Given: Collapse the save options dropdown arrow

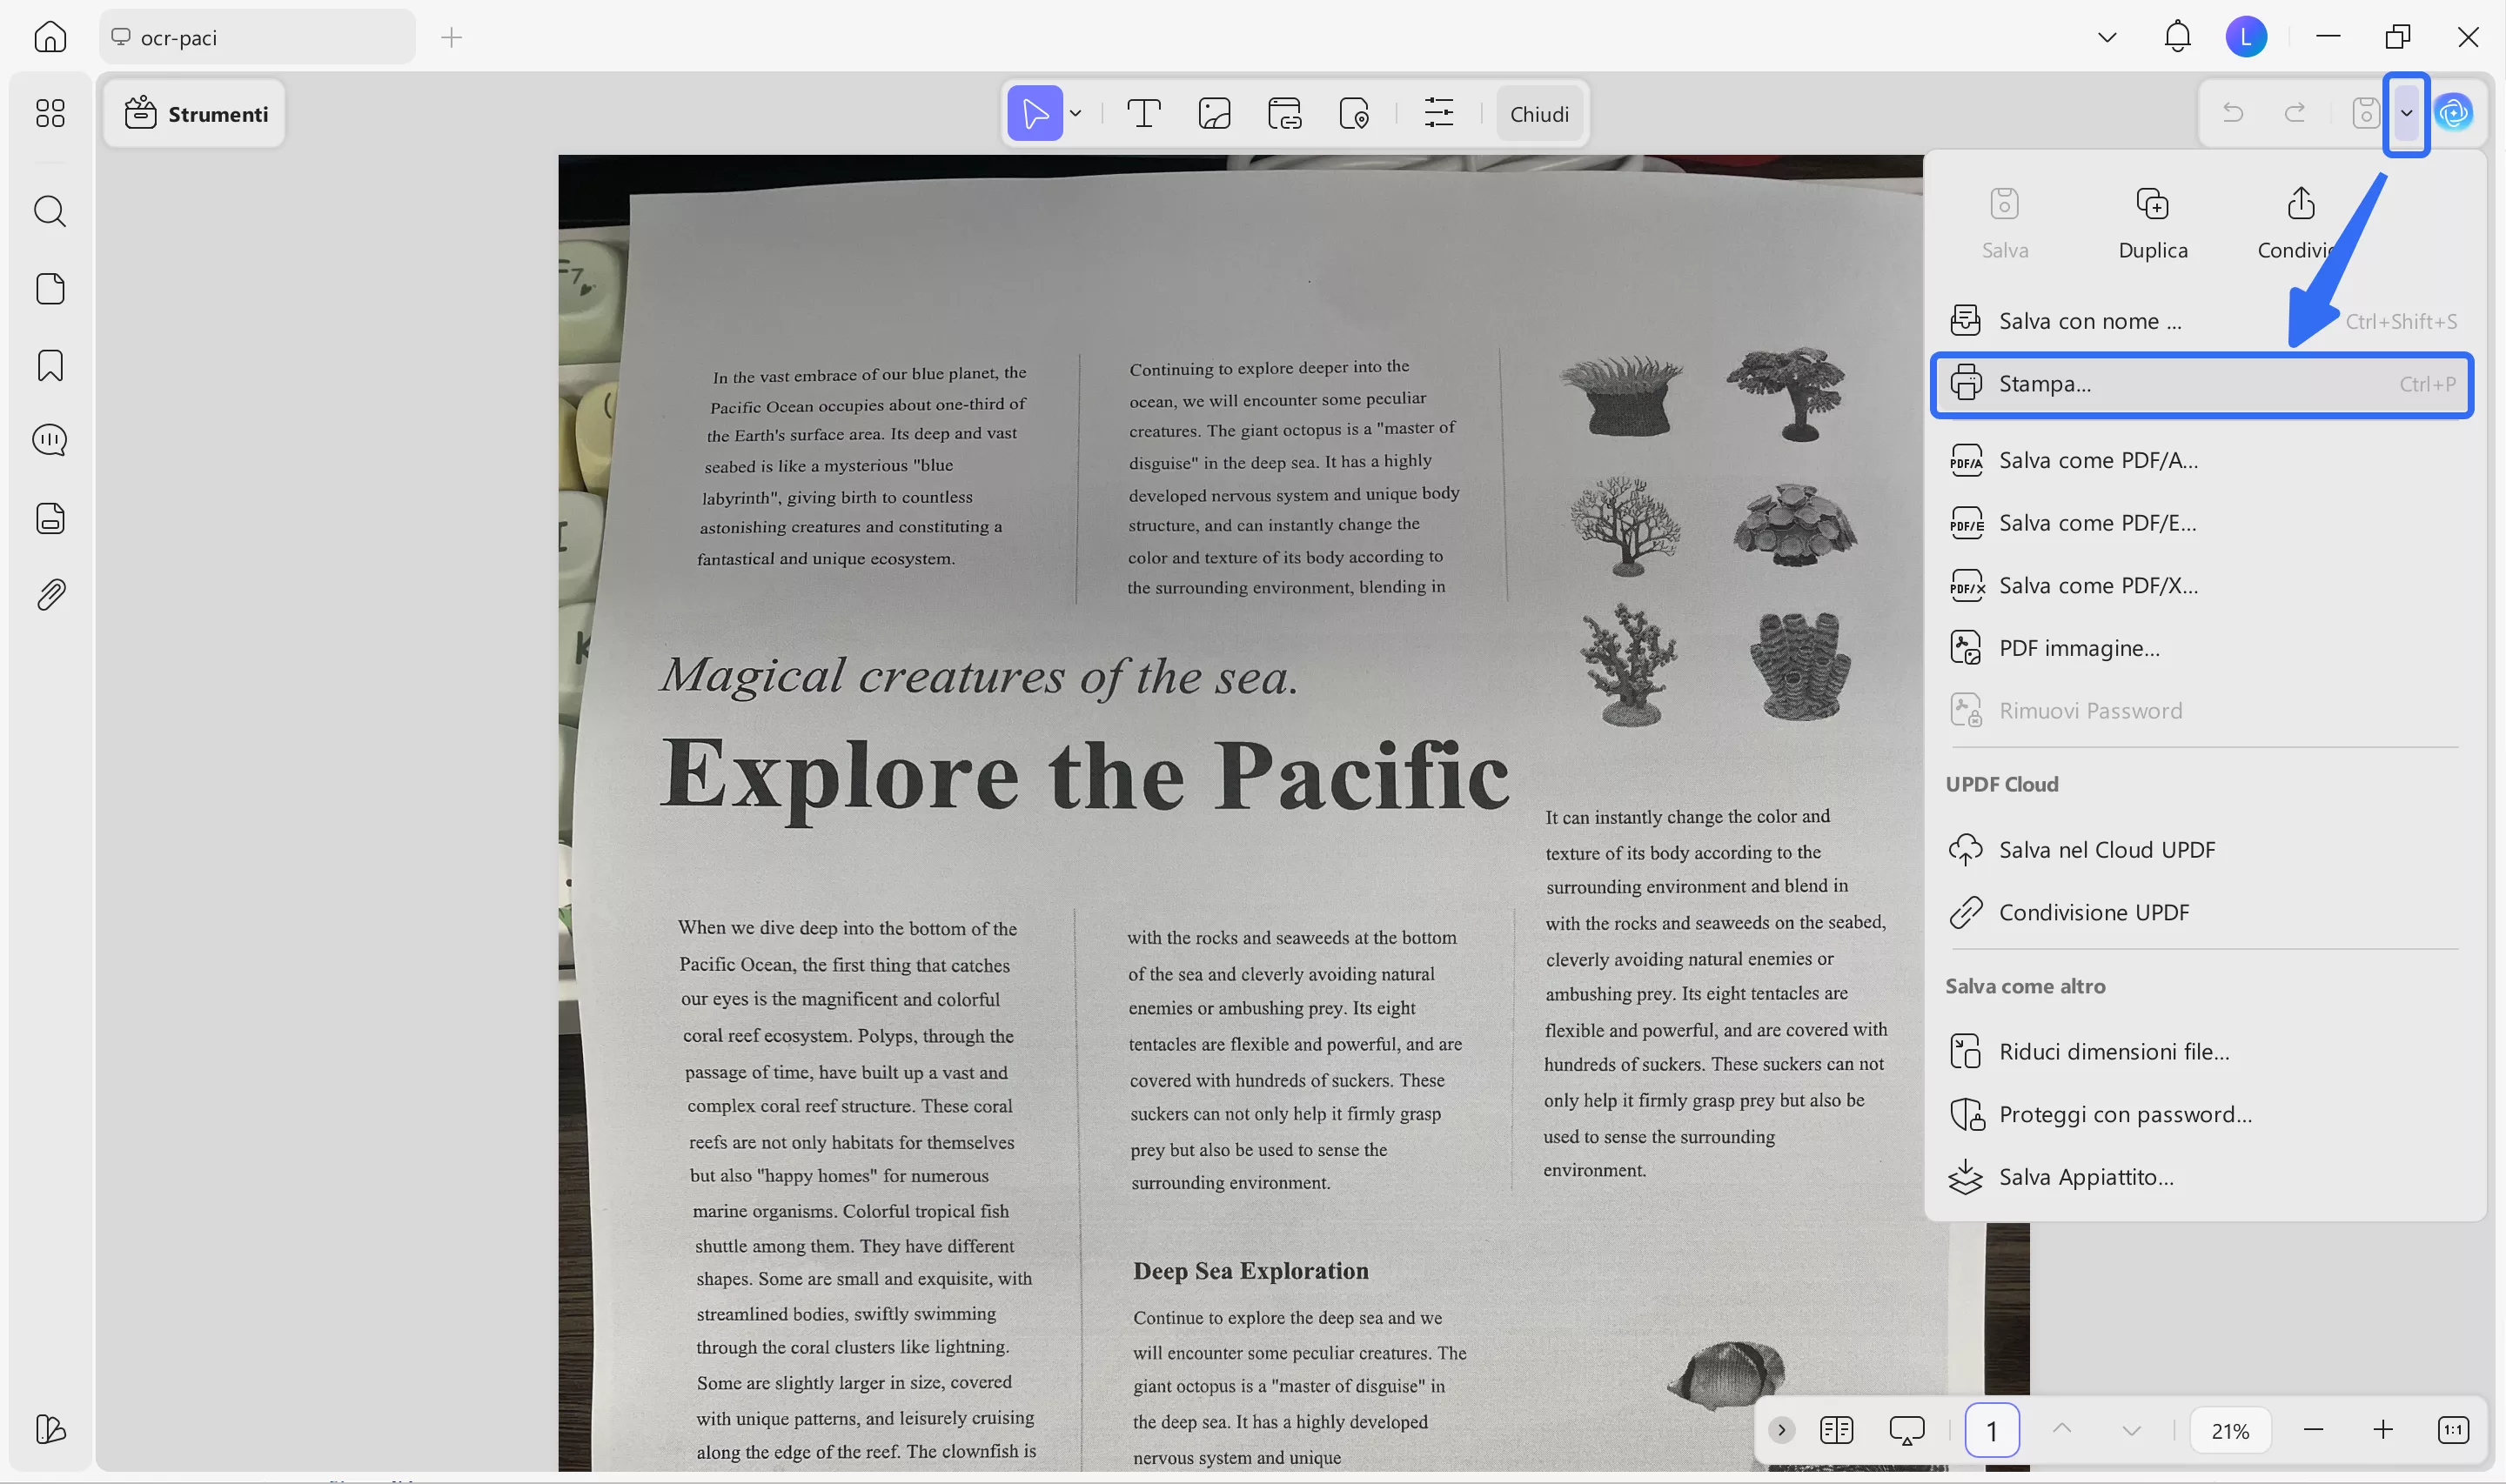Looking at the screenshot, I should [x=2406, y=113].
